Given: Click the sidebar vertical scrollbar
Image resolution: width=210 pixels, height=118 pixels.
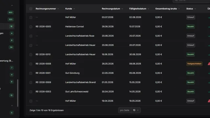Looking at the screenshot, I should [17, 93].
